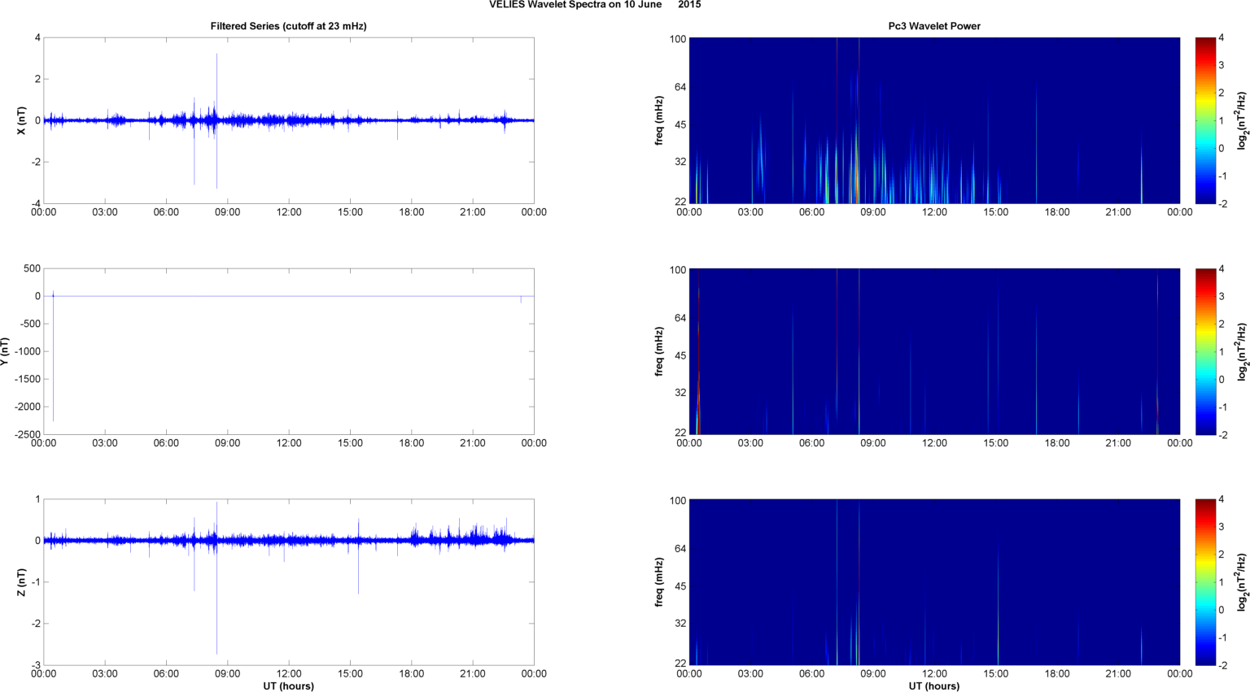Click the '-500' tick on the Y axis
This screenshot has width=1250, height=692.
click(30, 324)
